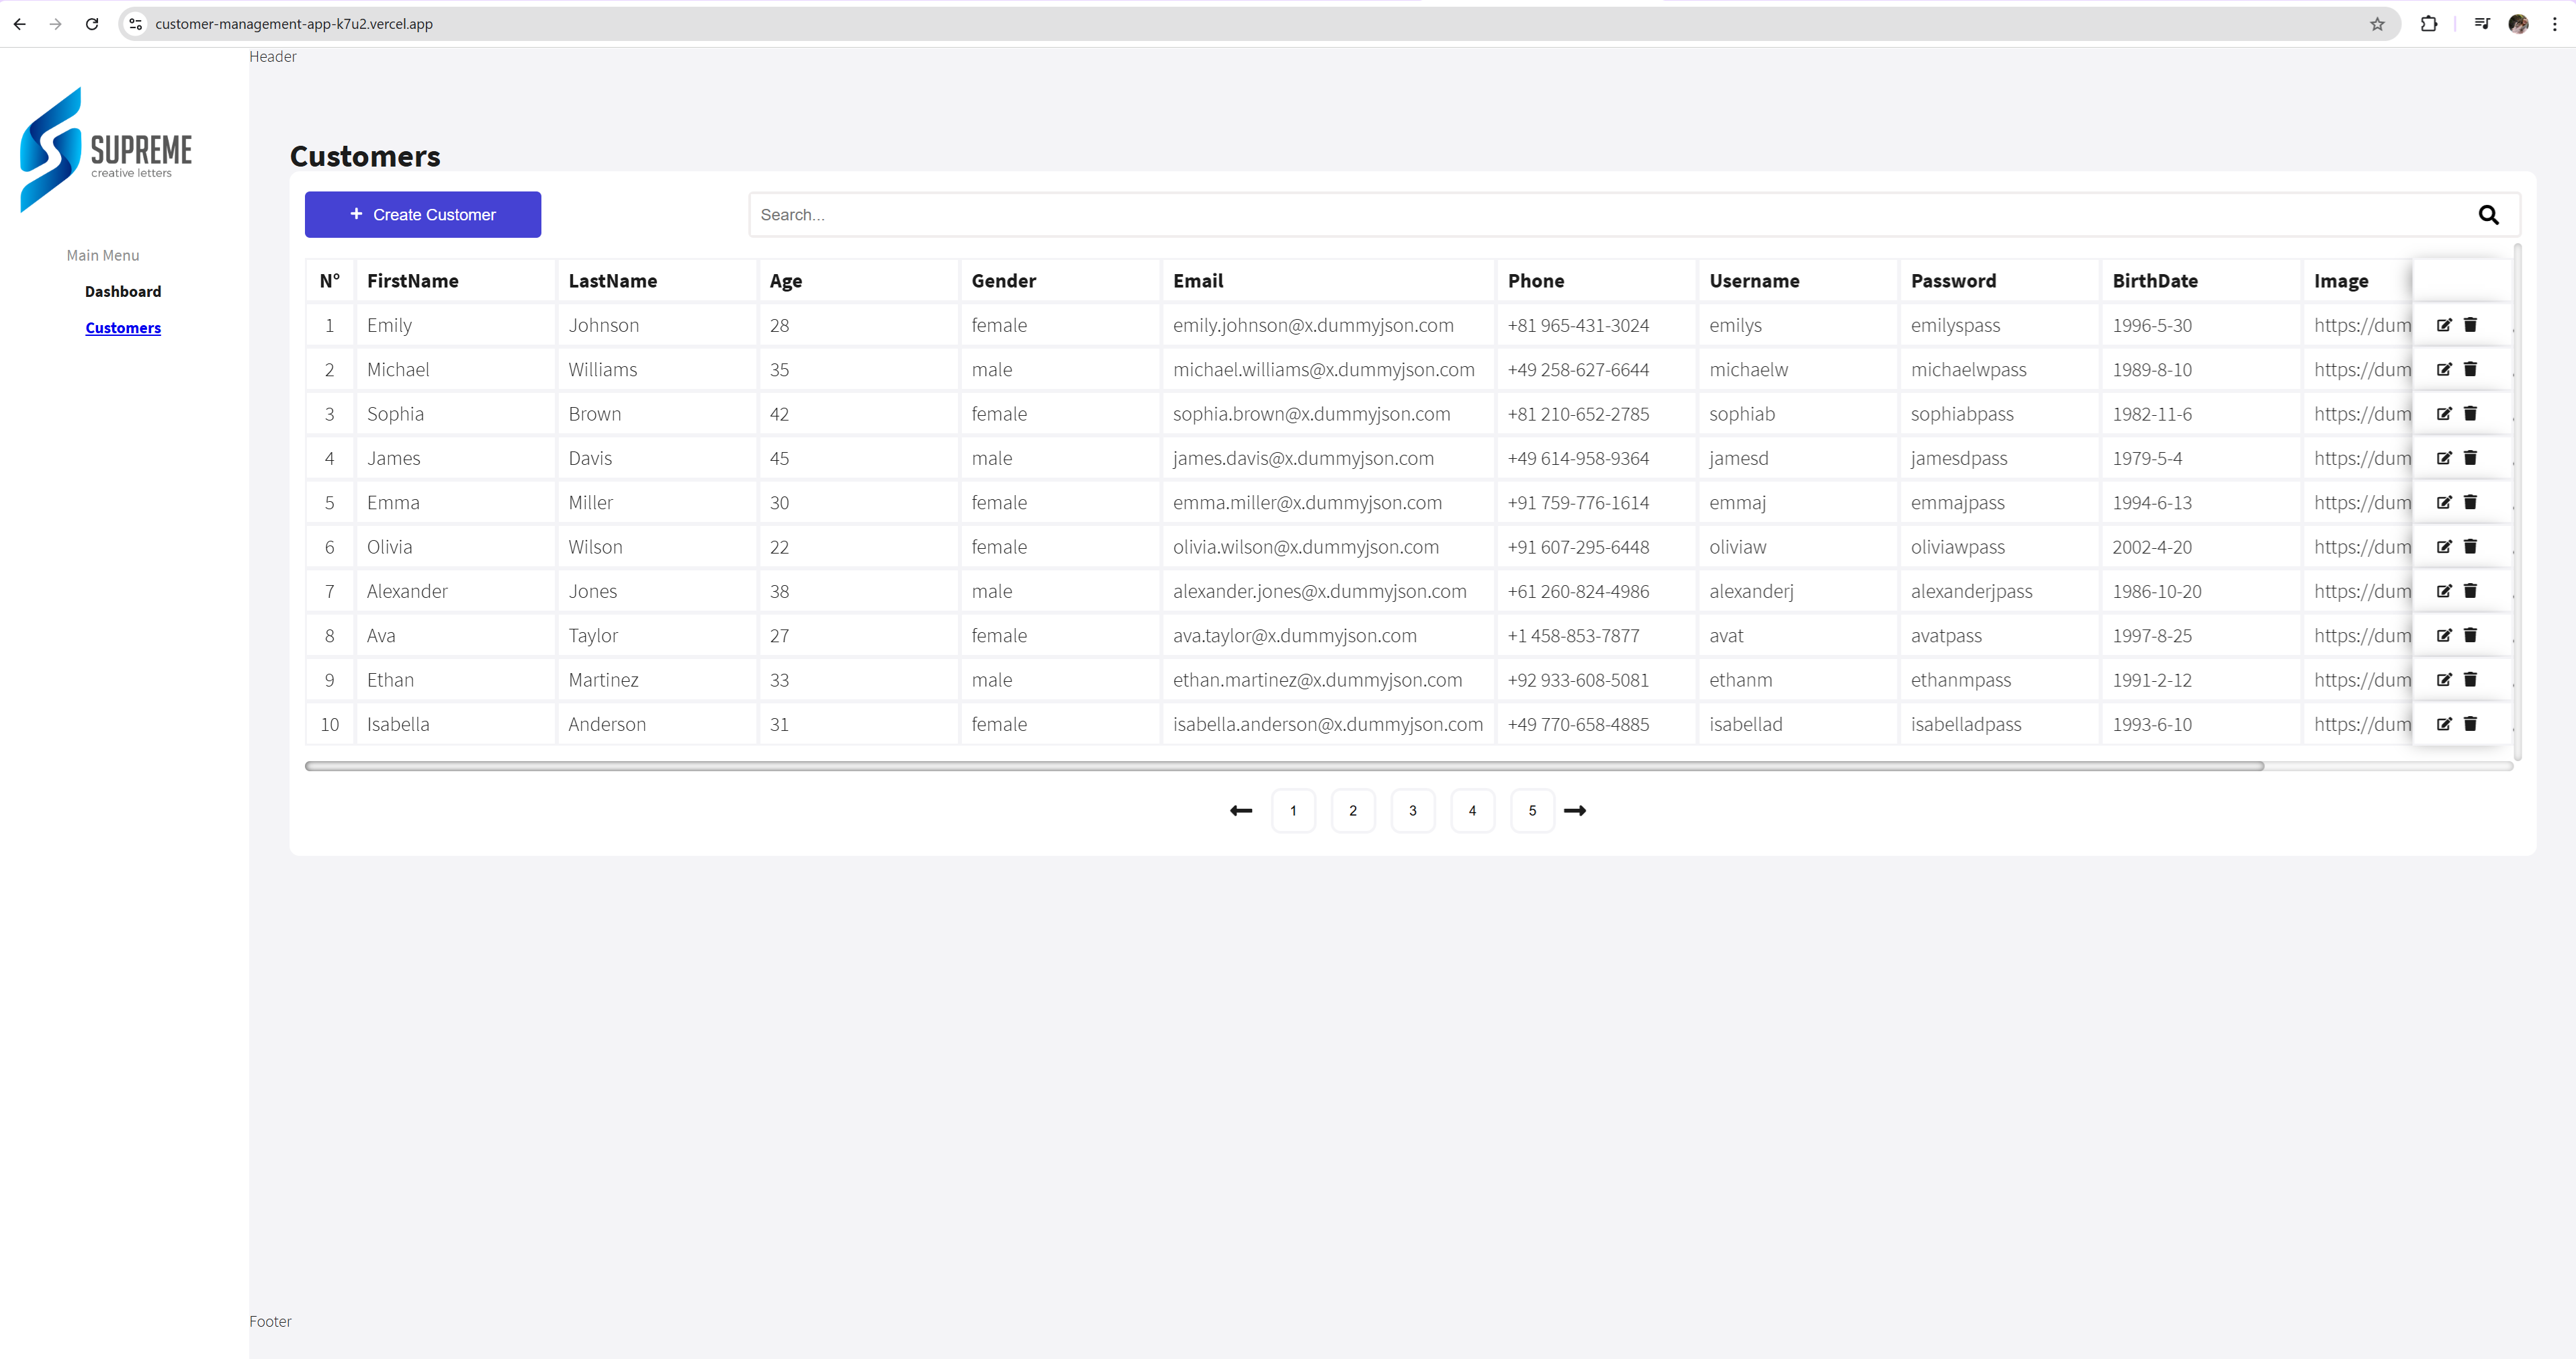Screen dimensions: 2576x1359
Task: Open the browser extensions puzzle icon
Action: (2428, 24)
